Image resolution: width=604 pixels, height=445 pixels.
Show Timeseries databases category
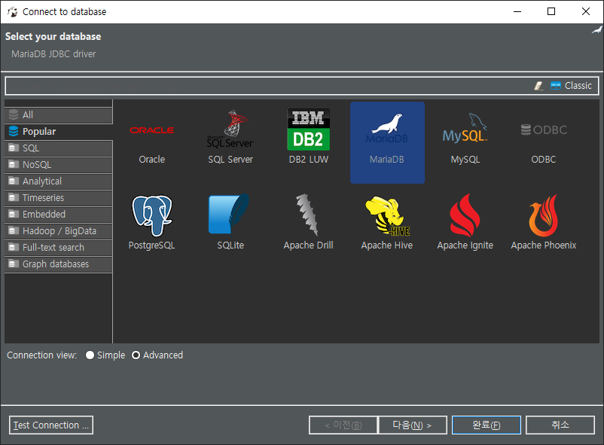point(59,197)
